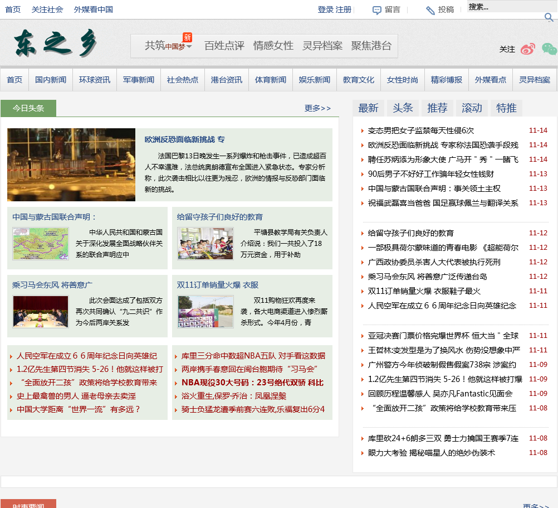
Task: Switch to the 特推 tab
Action: [506, 108]
